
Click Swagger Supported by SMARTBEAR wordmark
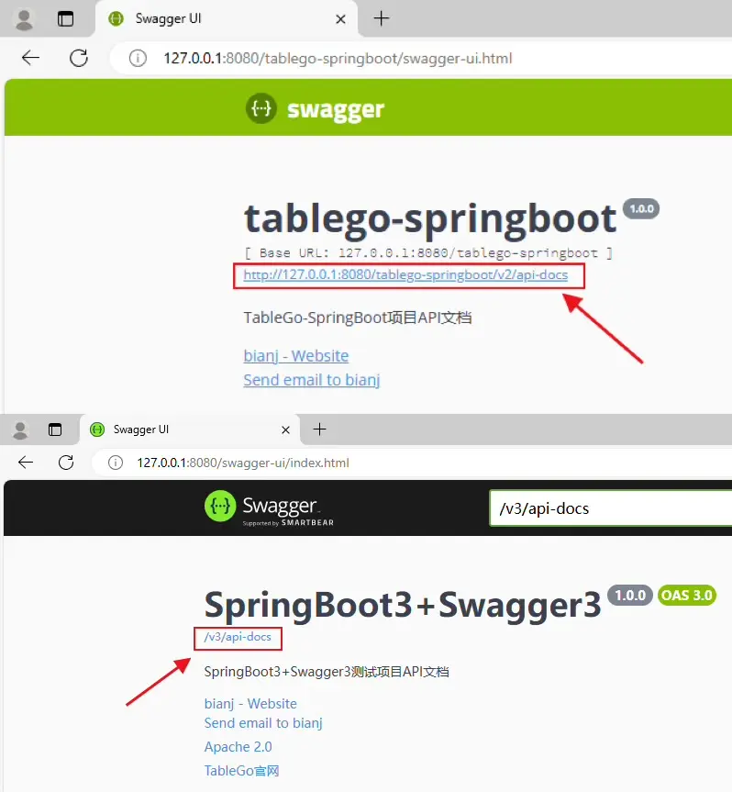(x=288, y=510)
